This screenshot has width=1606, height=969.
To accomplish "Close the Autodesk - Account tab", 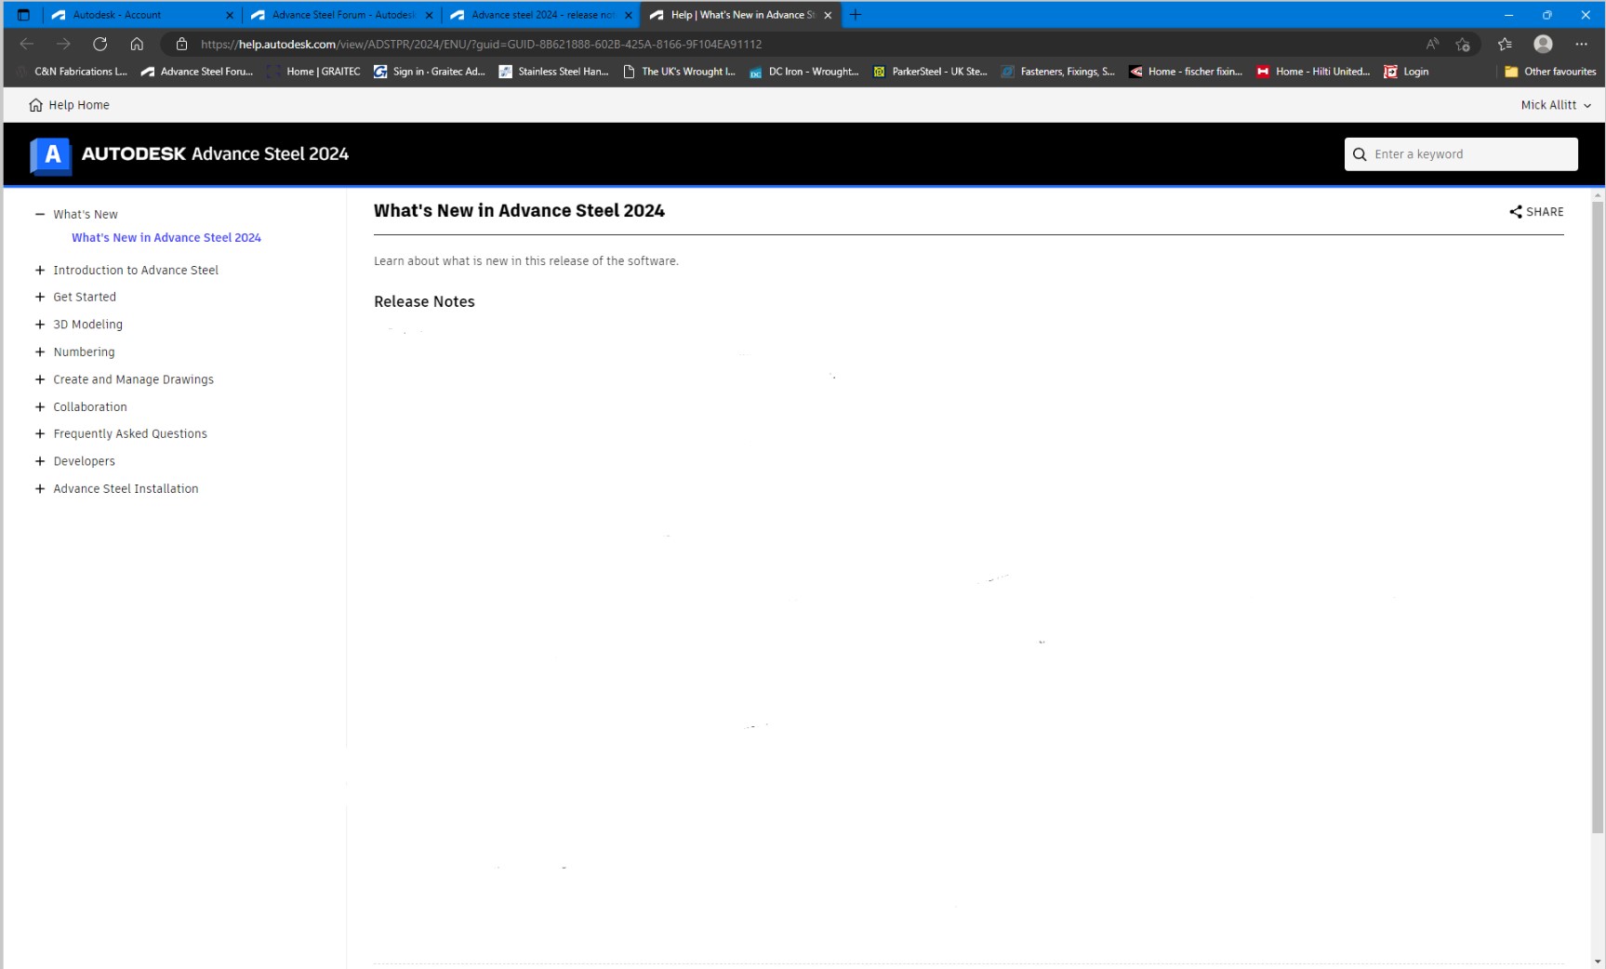I will [230, 15].
